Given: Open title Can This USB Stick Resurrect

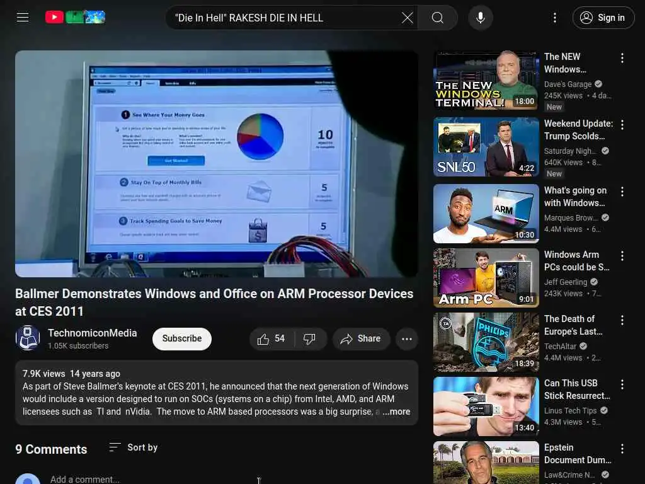Looking at the screenshot, I should coord(577,389).
